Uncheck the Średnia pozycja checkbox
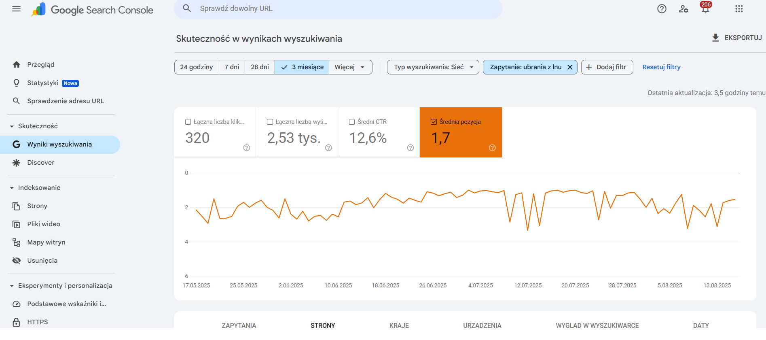 tap(434, 122)
